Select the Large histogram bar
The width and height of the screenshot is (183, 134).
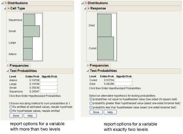tap(28, 42)
